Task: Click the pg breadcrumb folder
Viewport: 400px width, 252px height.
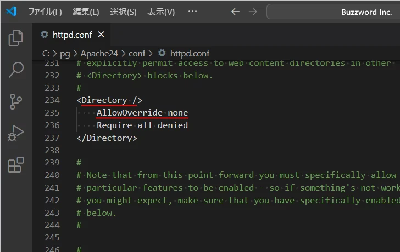Action: coord(65,53)
